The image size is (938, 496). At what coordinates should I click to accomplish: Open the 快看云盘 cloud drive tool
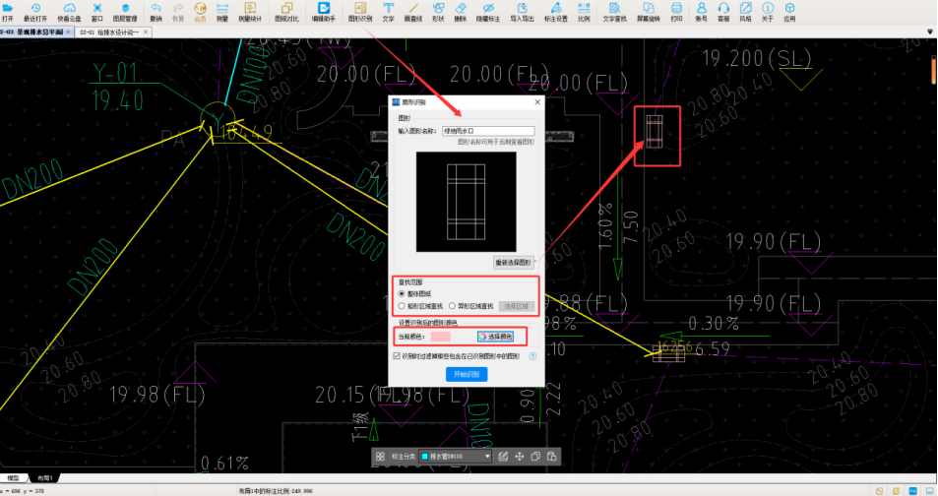pos(70,12)
